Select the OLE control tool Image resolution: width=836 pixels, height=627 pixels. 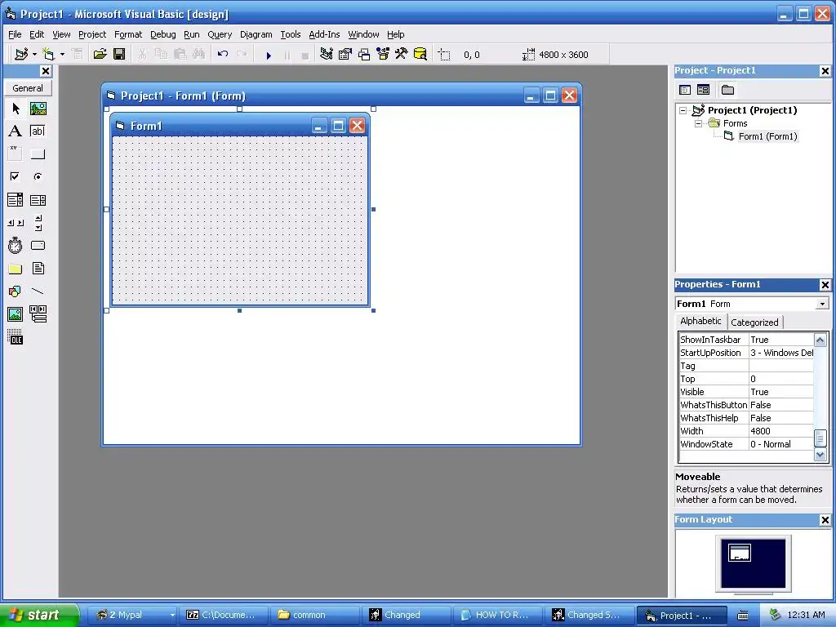(x=16, y=337)
